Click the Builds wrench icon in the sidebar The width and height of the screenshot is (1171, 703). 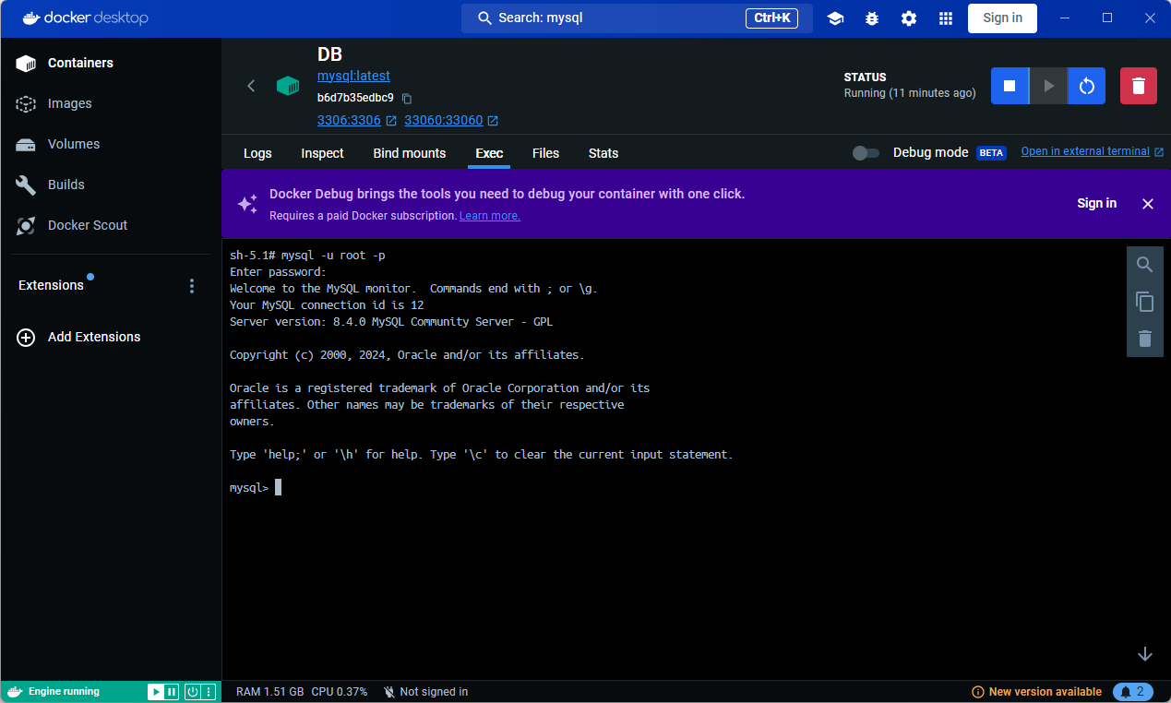[x=26, y=185]
